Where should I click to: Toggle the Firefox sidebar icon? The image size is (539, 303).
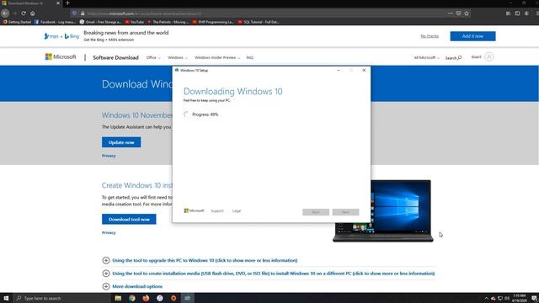coord(517,13)
